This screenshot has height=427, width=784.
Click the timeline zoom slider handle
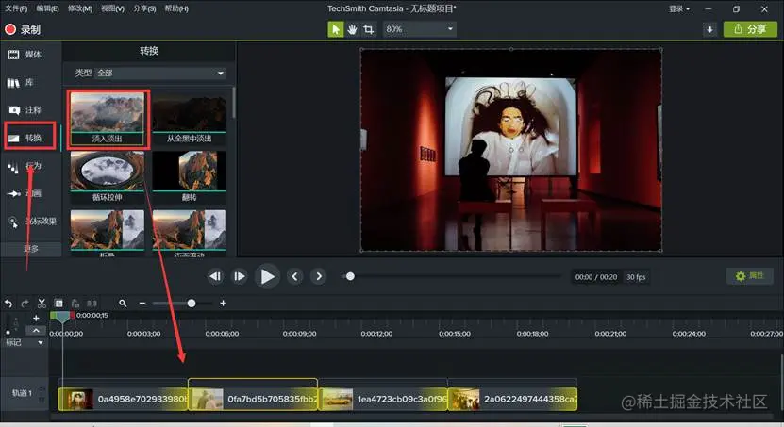[192, 304]
